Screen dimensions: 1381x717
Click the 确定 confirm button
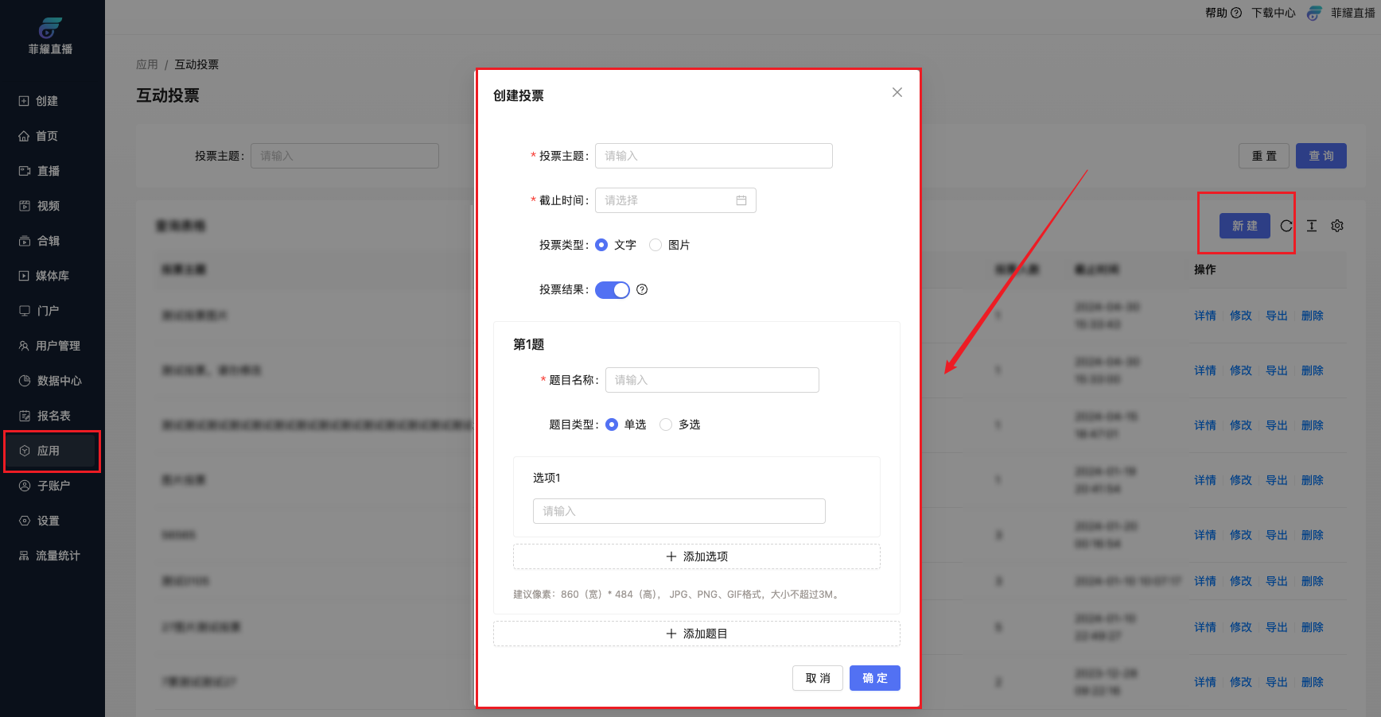(x=874, y=678)
